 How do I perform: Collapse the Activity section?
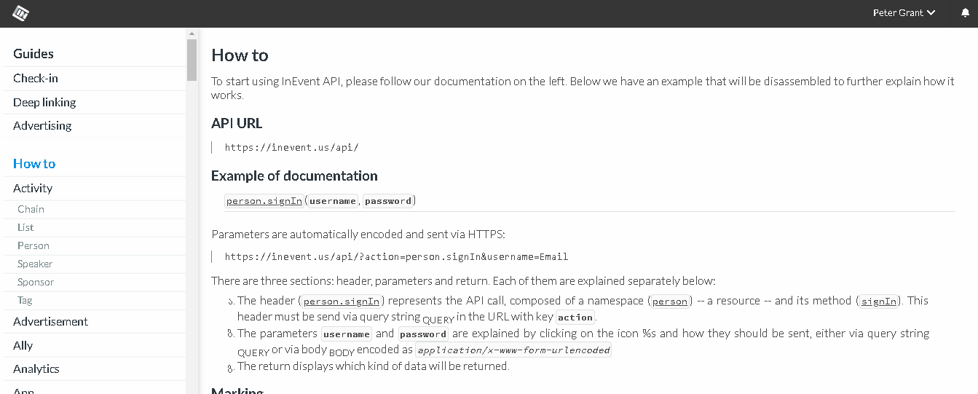(x=33, y=189)
